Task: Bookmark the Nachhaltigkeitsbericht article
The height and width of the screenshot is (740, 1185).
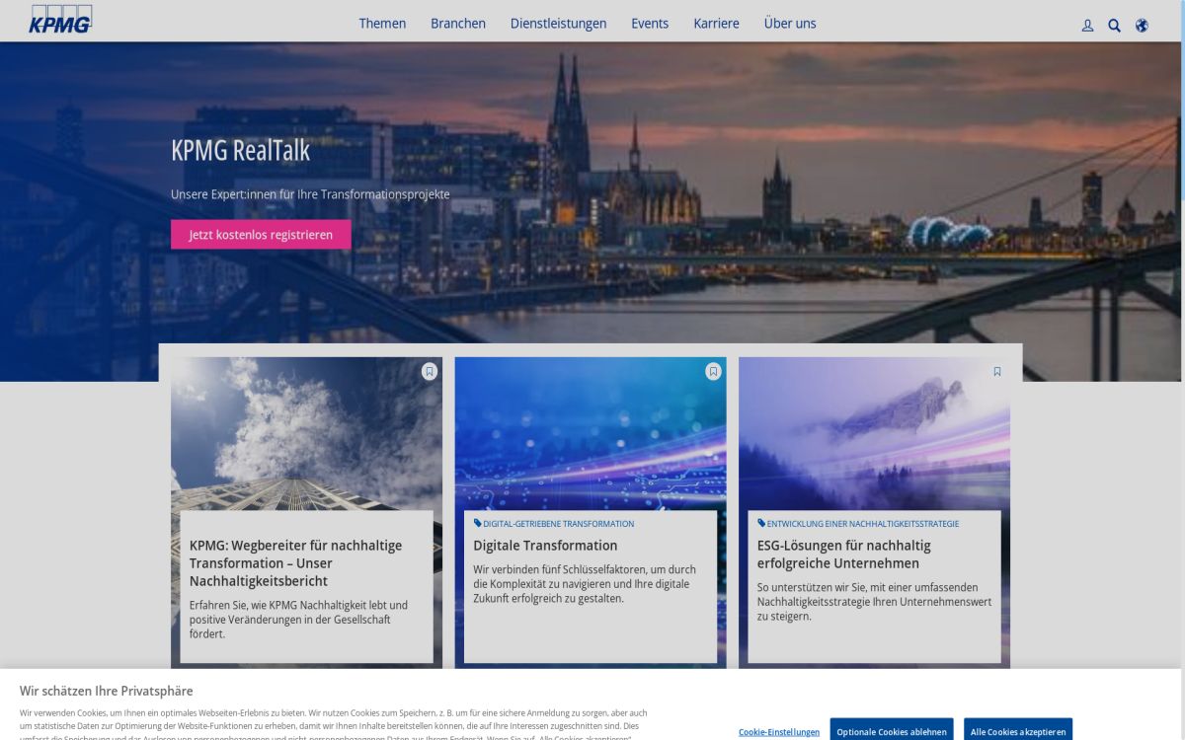Action: (429, 371)
